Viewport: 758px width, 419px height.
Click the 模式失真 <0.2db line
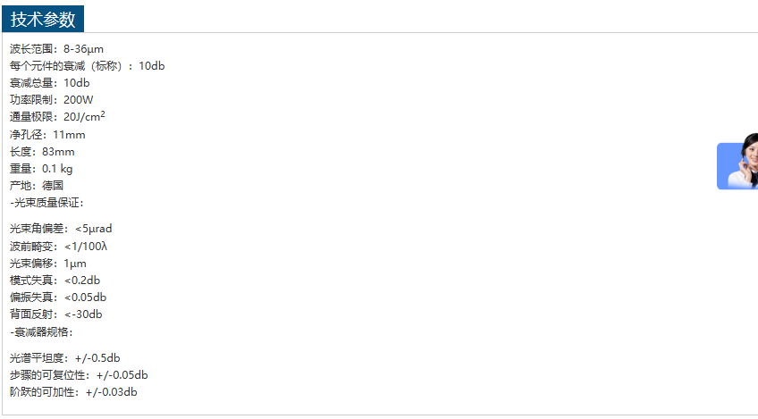55,280
